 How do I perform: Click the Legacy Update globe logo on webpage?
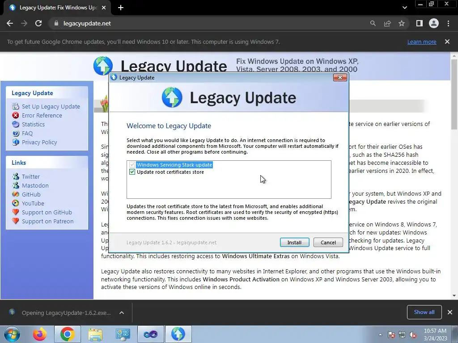[103, 66]
